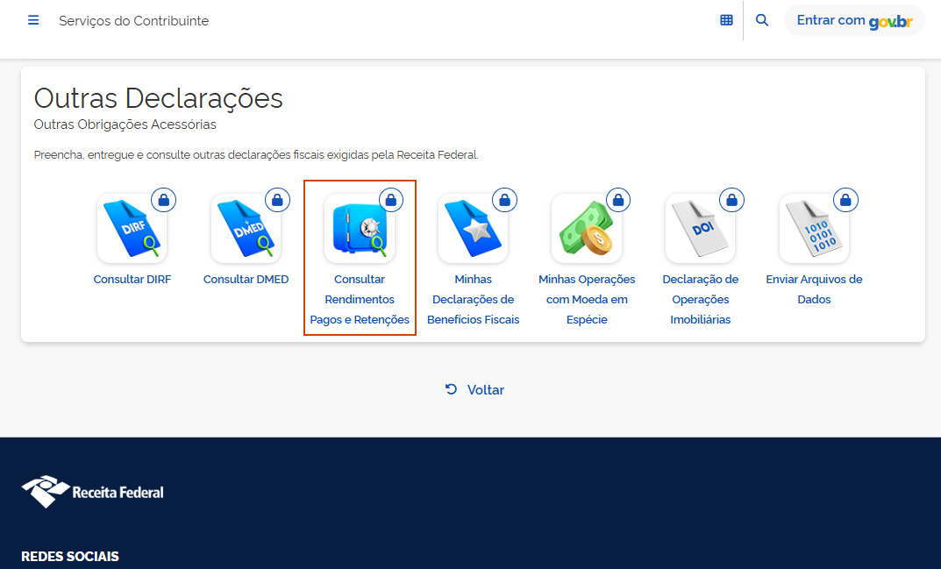This screenshot has height=569, width=941.
Task: Open the DOI document icon
Action: (700, 229)
